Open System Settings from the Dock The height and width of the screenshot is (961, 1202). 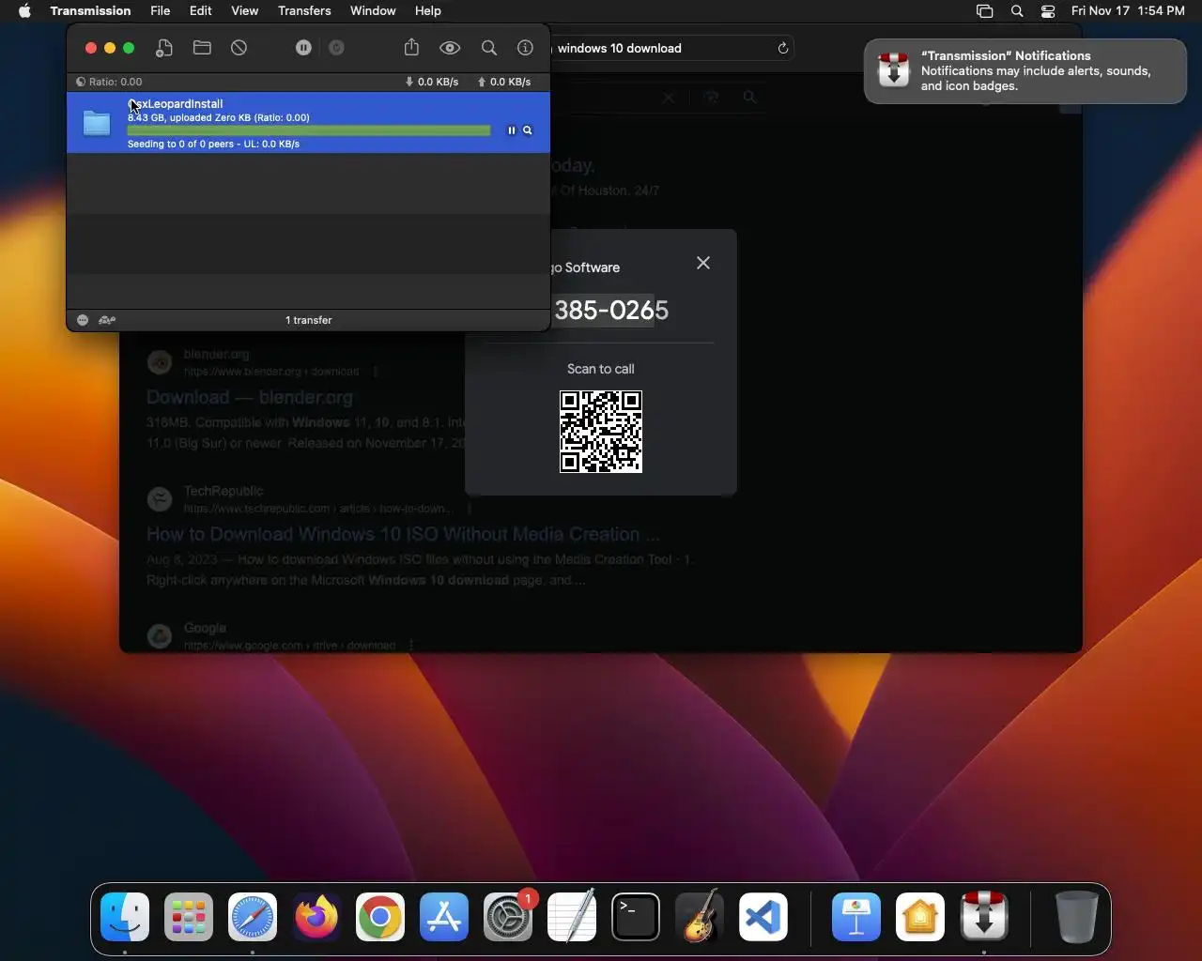coord(508,917)
